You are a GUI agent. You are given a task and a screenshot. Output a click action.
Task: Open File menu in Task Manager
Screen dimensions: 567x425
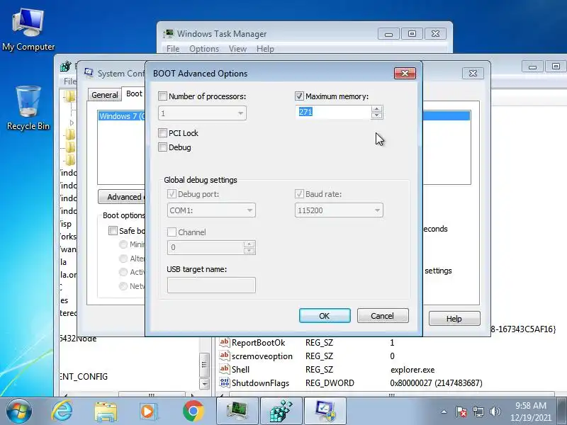click(x=173, y=48)
